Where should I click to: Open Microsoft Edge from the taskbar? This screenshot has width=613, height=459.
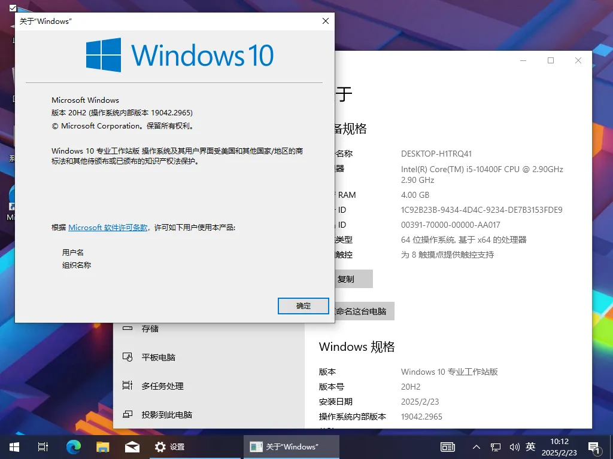coord(73,446)
